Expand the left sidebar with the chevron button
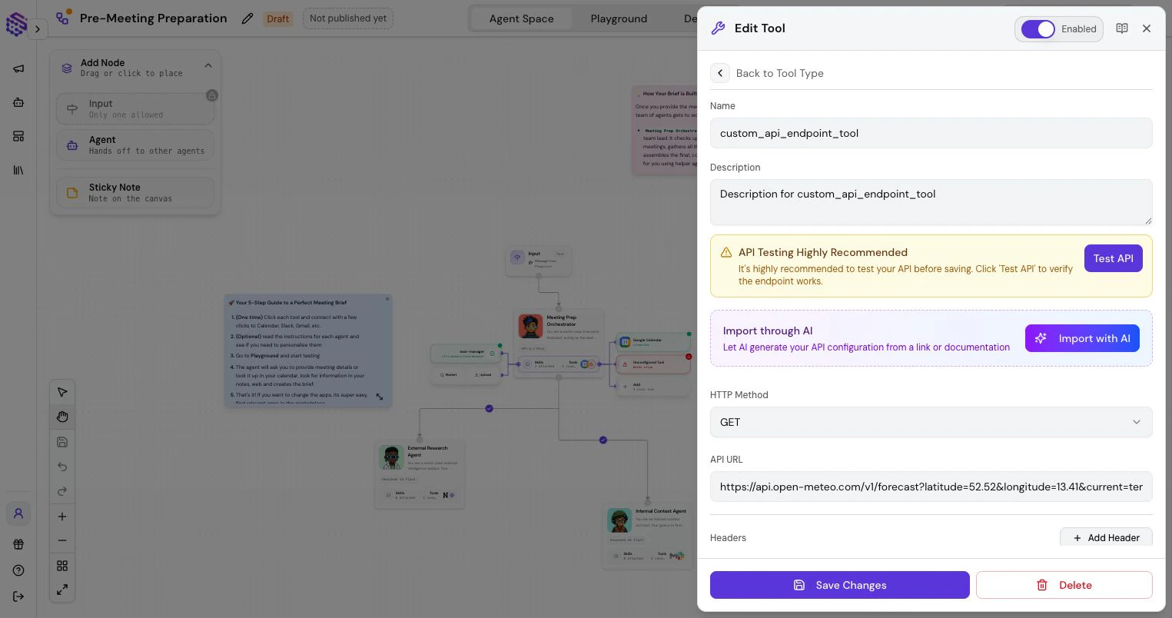 [x=37, y=29]
